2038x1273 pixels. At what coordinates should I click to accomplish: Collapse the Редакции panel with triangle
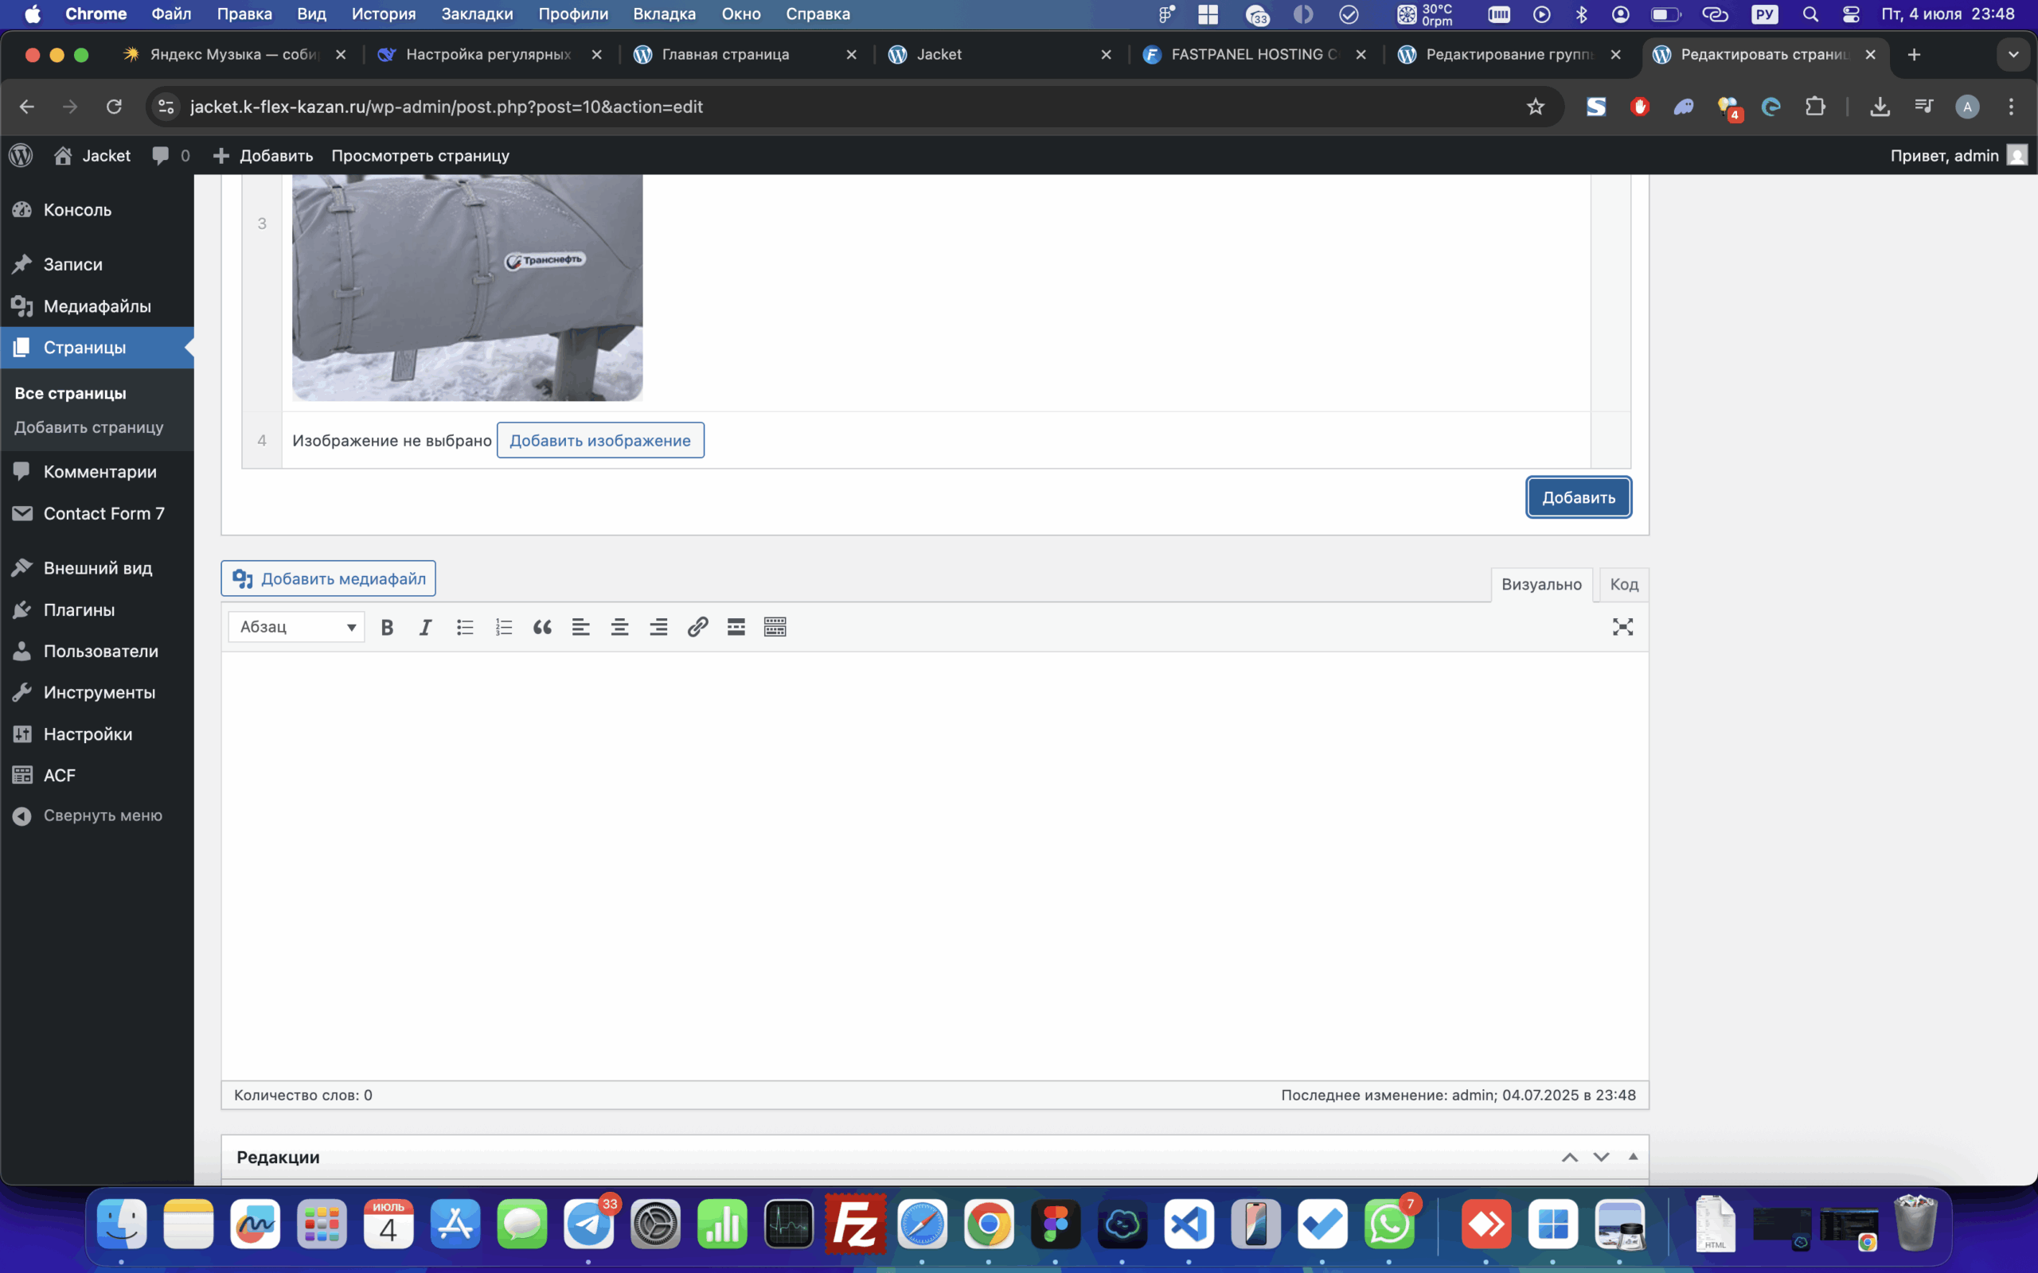coord(1633,1157)
